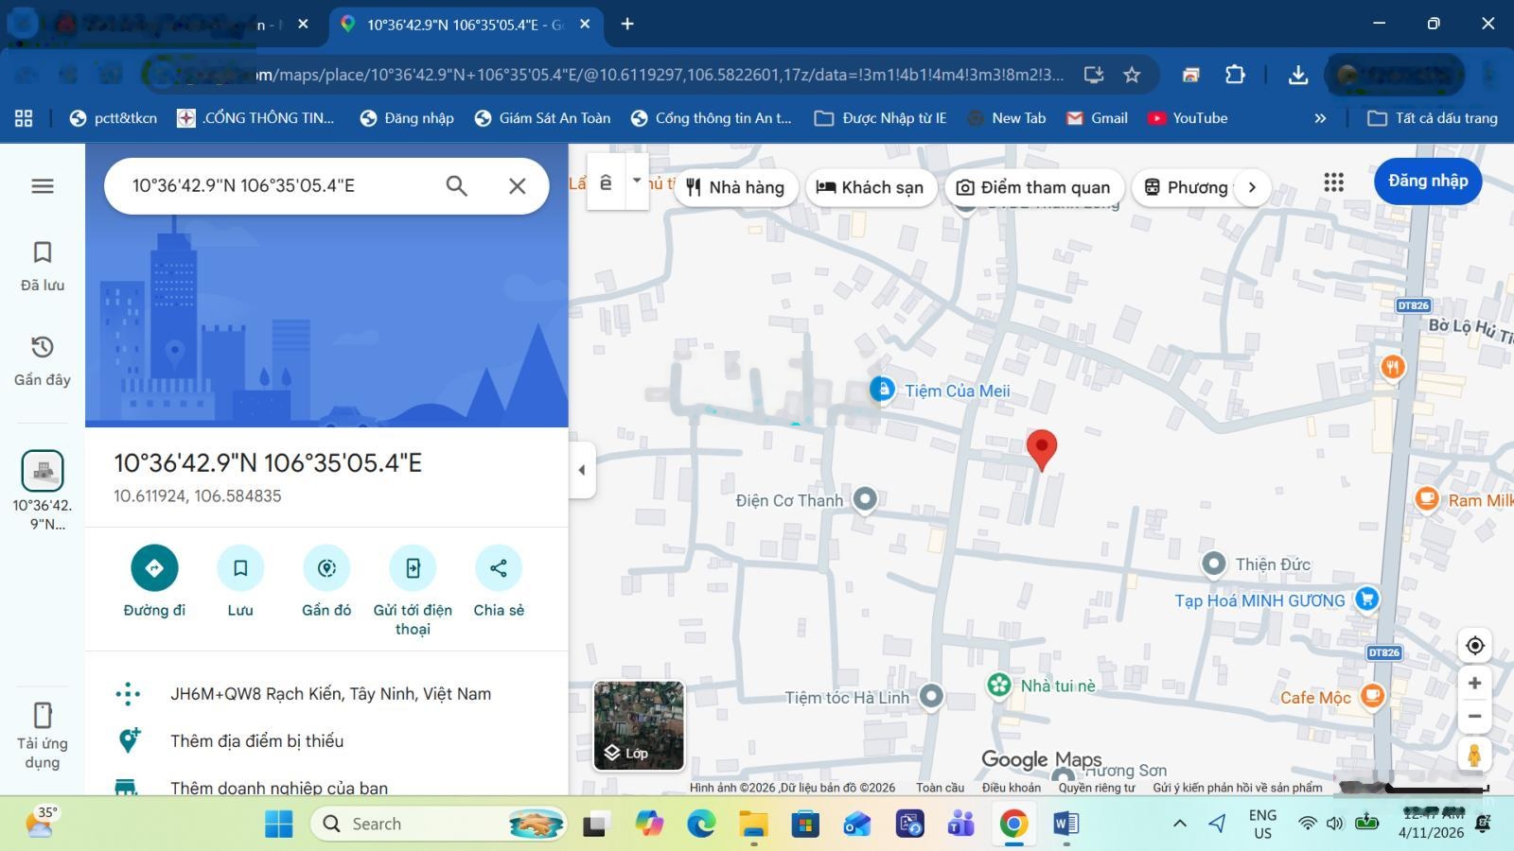The image size is (1514, 851).
Task: Bookmark this page with star icon
Action: click(1132, 75)
